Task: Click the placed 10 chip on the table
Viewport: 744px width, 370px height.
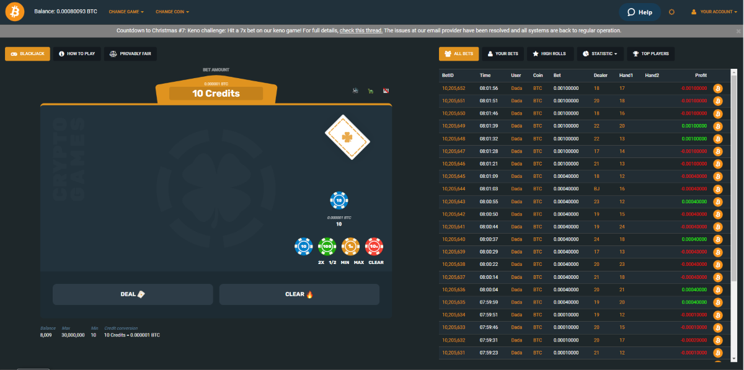Action: click(x=339, y=201)
